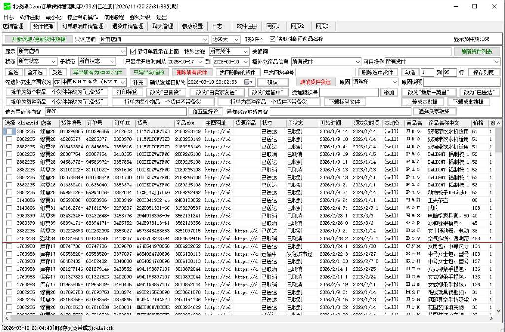Check the first row selection box
This screenshot has height=332, width=505.
pos(9,132)
